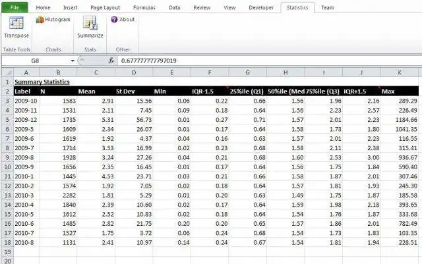This screenshot has height=264, width=422.
Task: Switch to the Insert tab
Action: coord(71,8)
